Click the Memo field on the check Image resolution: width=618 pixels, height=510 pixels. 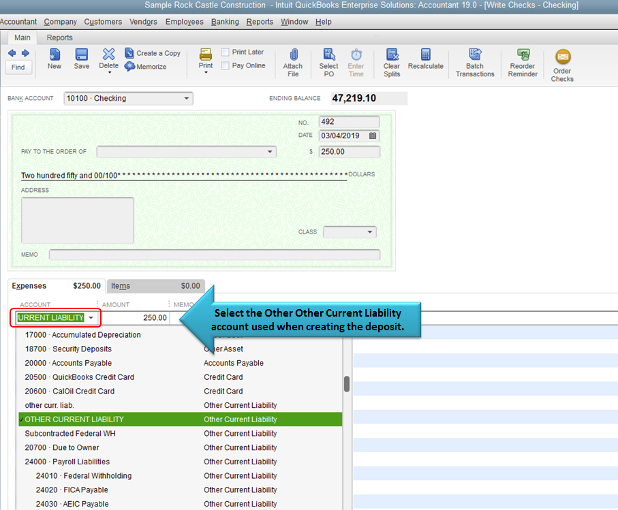click(x=215, y=255)
